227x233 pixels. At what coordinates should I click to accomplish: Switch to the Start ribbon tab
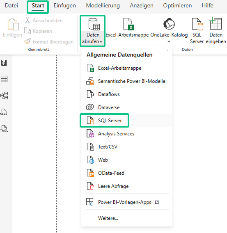point(38,5)
